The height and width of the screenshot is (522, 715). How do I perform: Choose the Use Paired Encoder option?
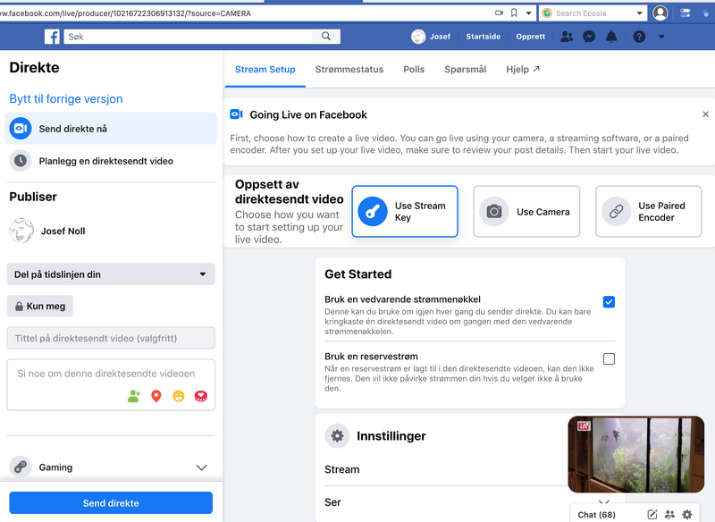[x=649, y=212]
